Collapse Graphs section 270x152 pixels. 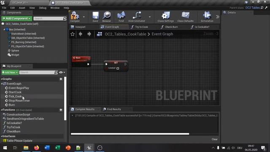point(2,79)
